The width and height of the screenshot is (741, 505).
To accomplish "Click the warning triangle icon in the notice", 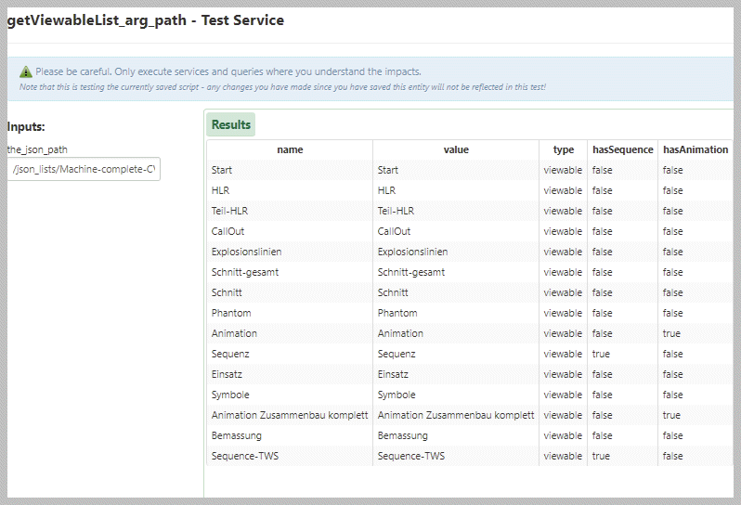I will coord(25,71).
